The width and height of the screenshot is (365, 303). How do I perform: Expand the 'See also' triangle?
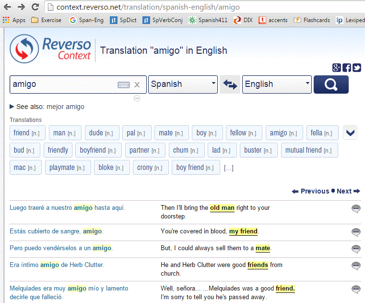point(12,107)
